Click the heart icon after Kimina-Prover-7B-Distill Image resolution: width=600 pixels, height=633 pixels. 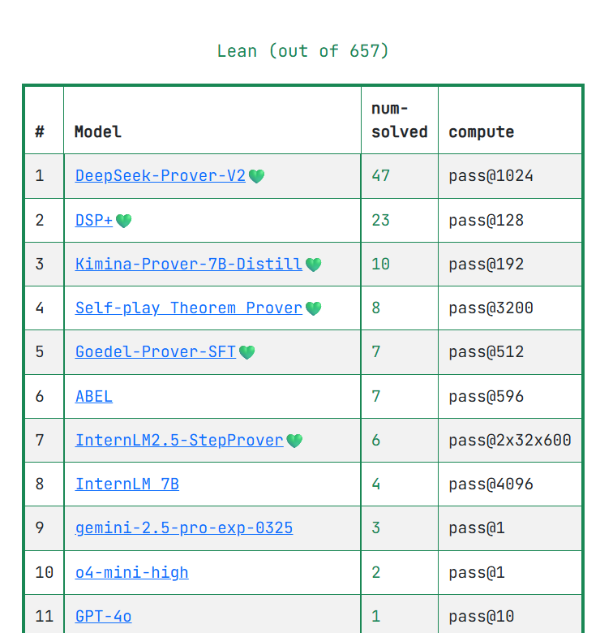[313, 265]
